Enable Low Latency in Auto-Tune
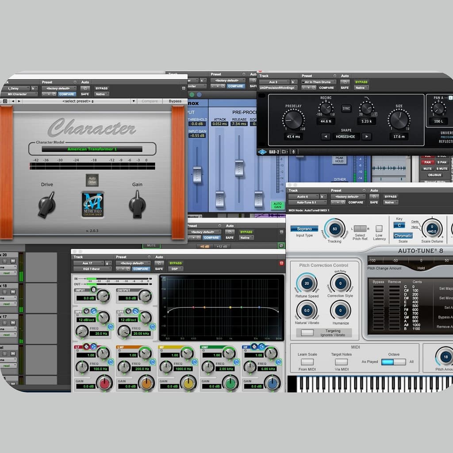453x453 pixels. 379,229
